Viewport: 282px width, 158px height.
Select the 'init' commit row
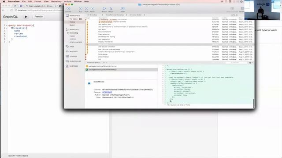(x=170, y=59)
